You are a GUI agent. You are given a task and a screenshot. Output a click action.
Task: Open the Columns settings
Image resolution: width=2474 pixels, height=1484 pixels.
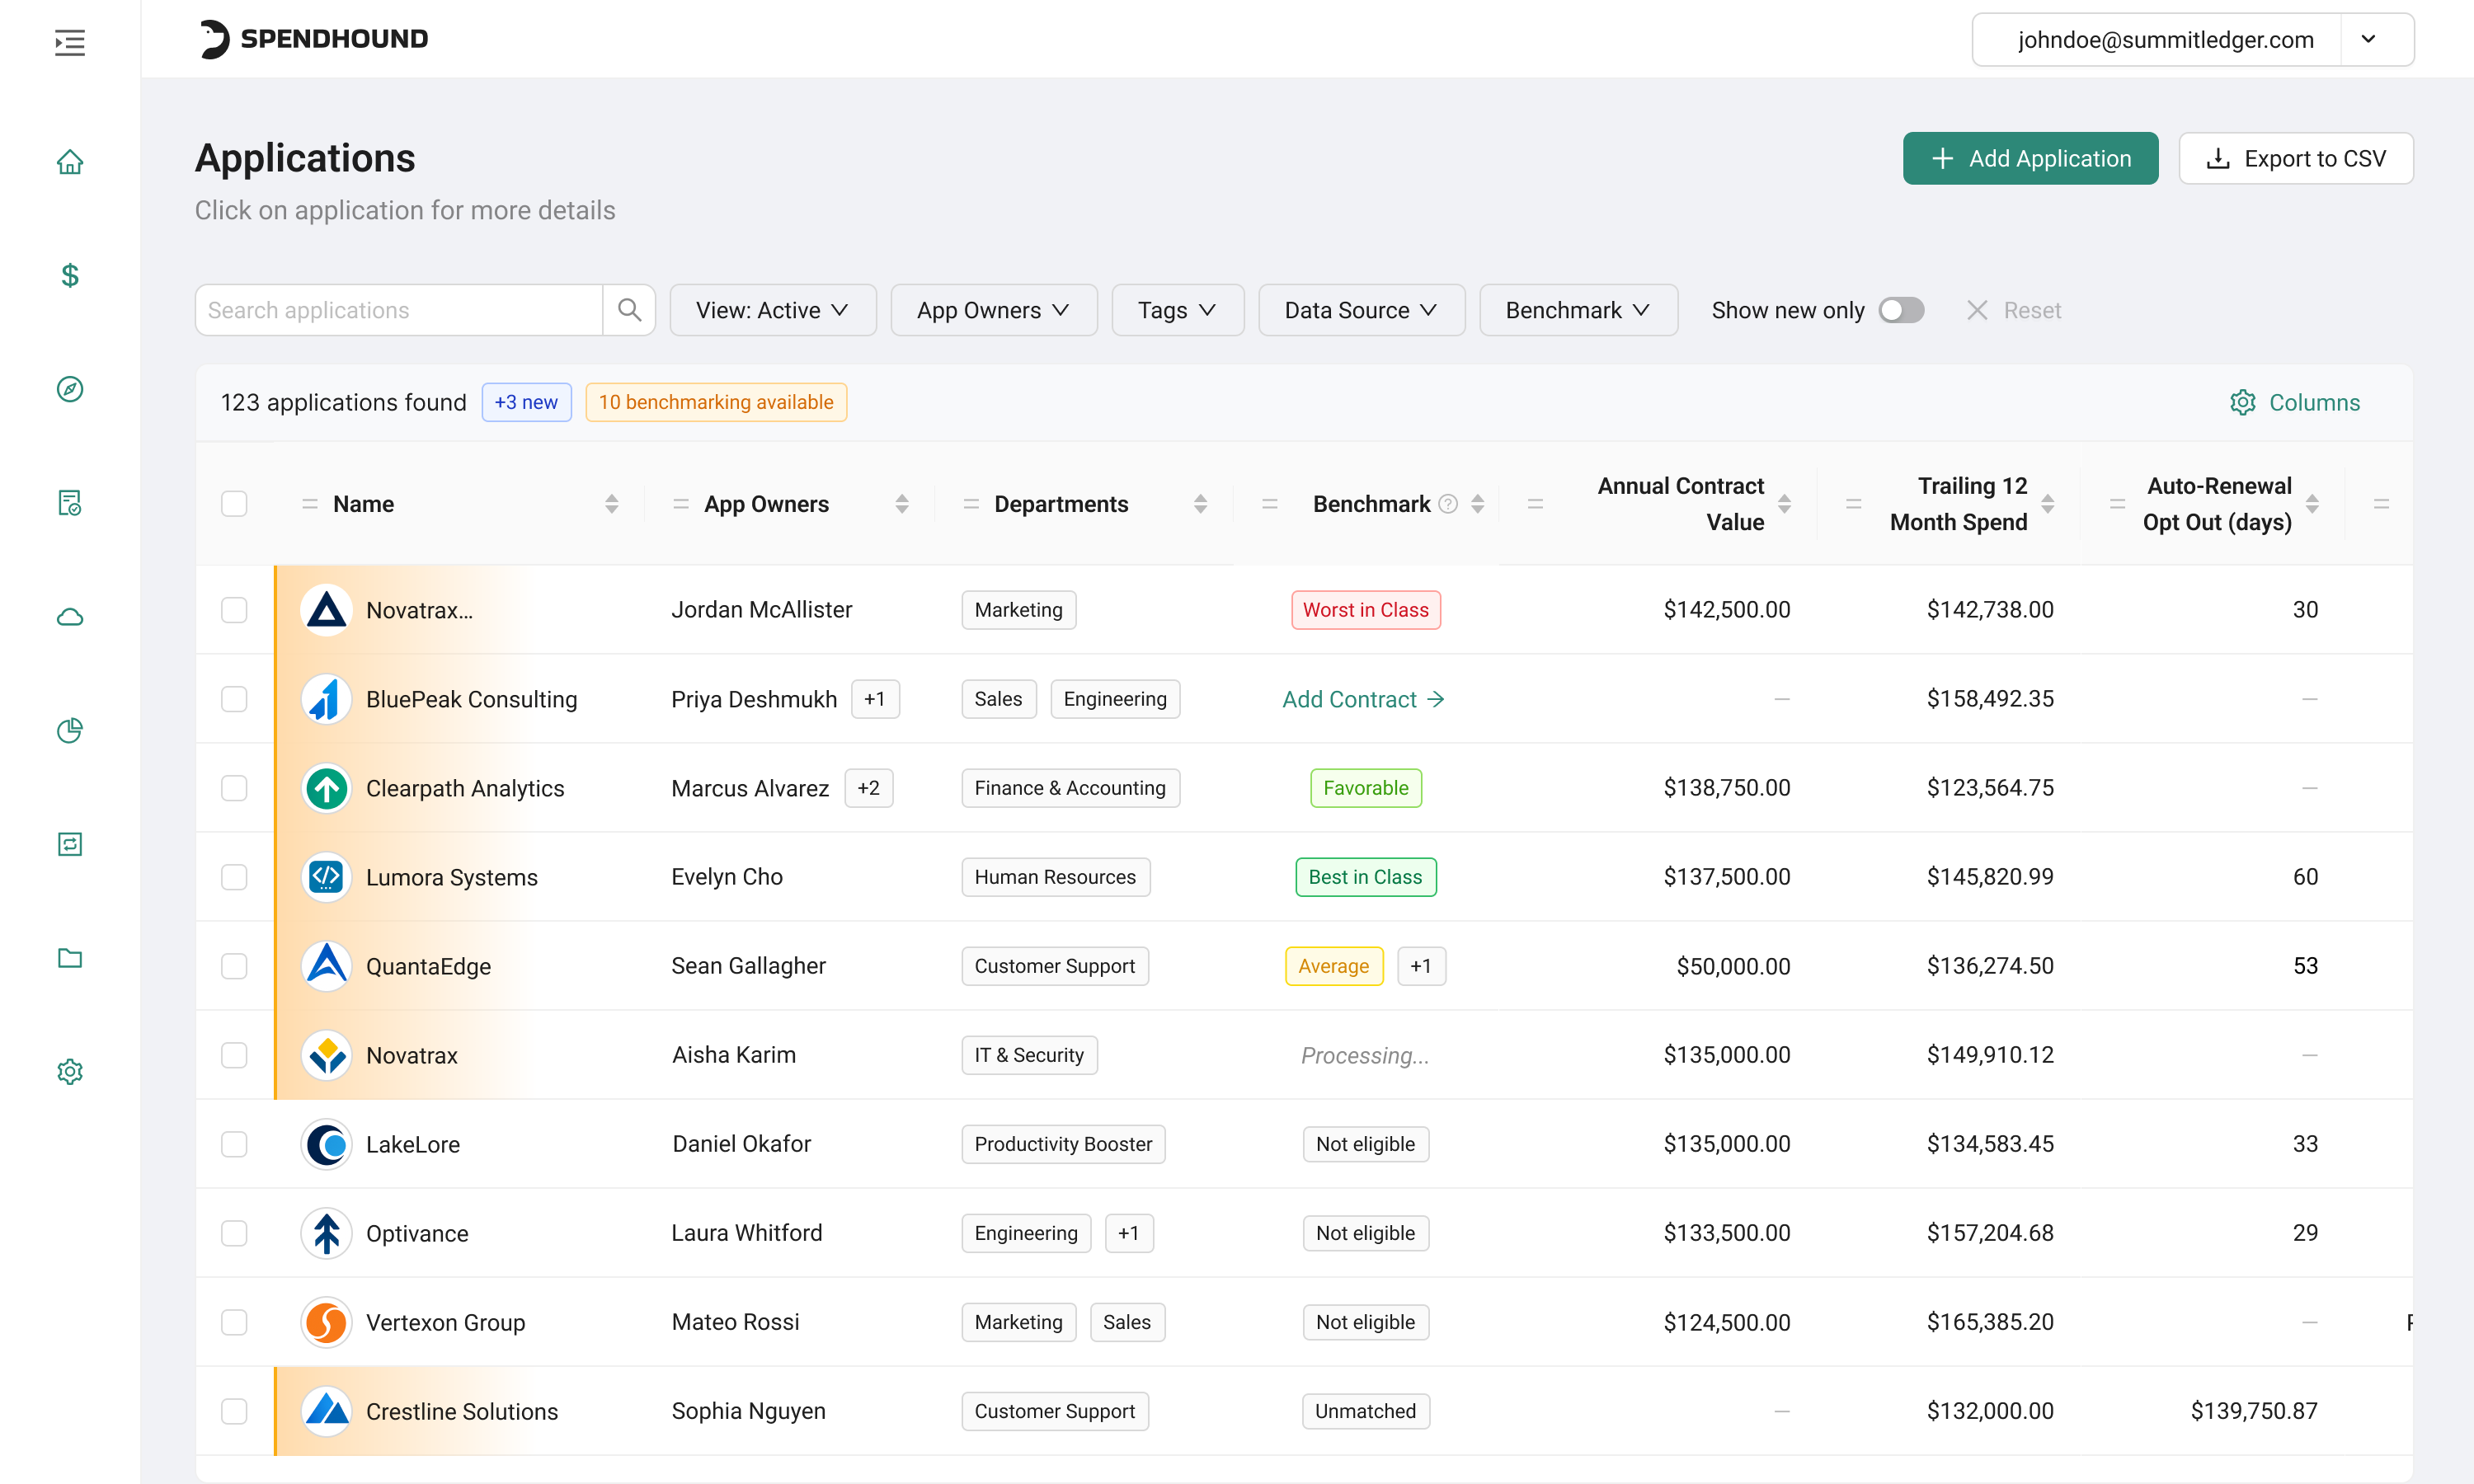(2295, 402)
